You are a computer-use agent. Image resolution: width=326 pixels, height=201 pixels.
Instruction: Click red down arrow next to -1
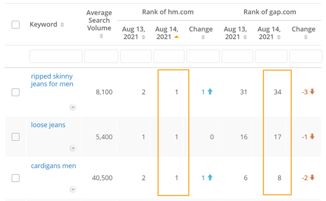(x=312, y=136)
